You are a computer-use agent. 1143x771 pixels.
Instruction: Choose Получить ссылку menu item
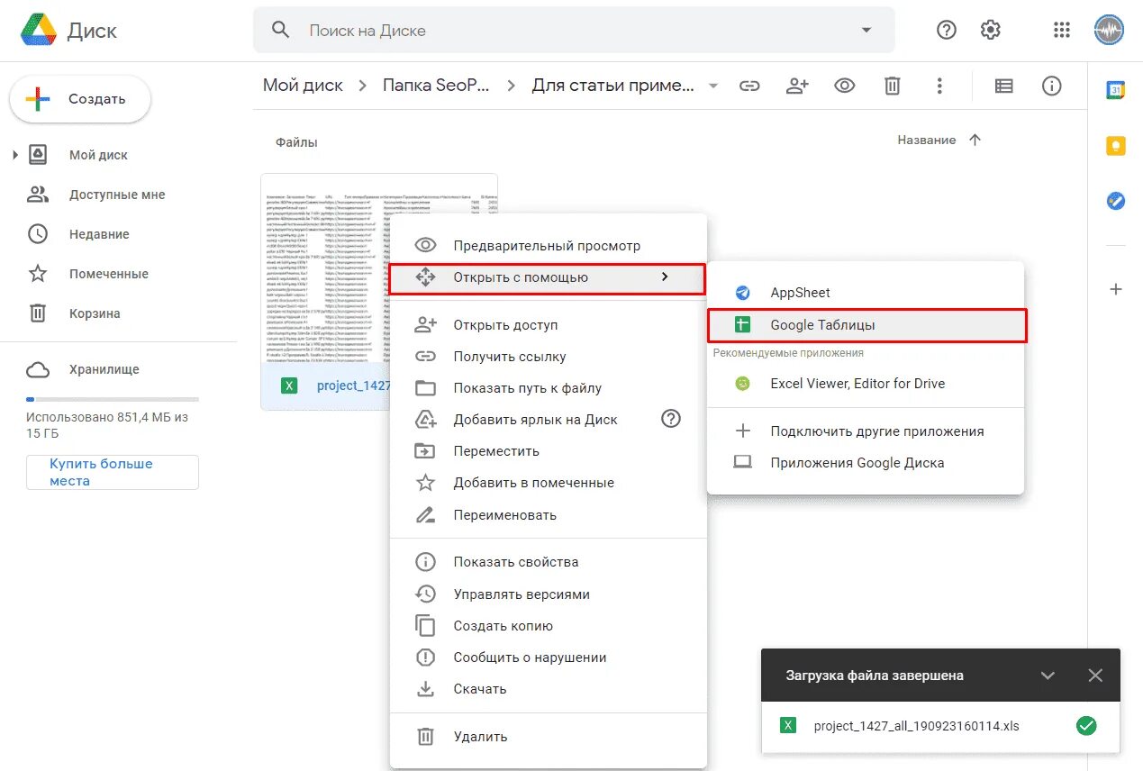click(549, 357)
